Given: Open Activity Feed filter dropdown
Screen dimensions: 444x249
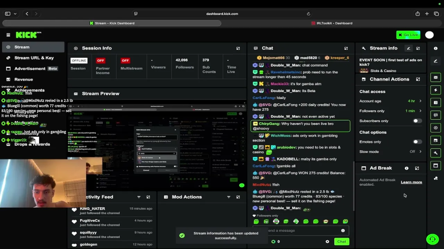Looking at the screenshot, I should (139, 197).
